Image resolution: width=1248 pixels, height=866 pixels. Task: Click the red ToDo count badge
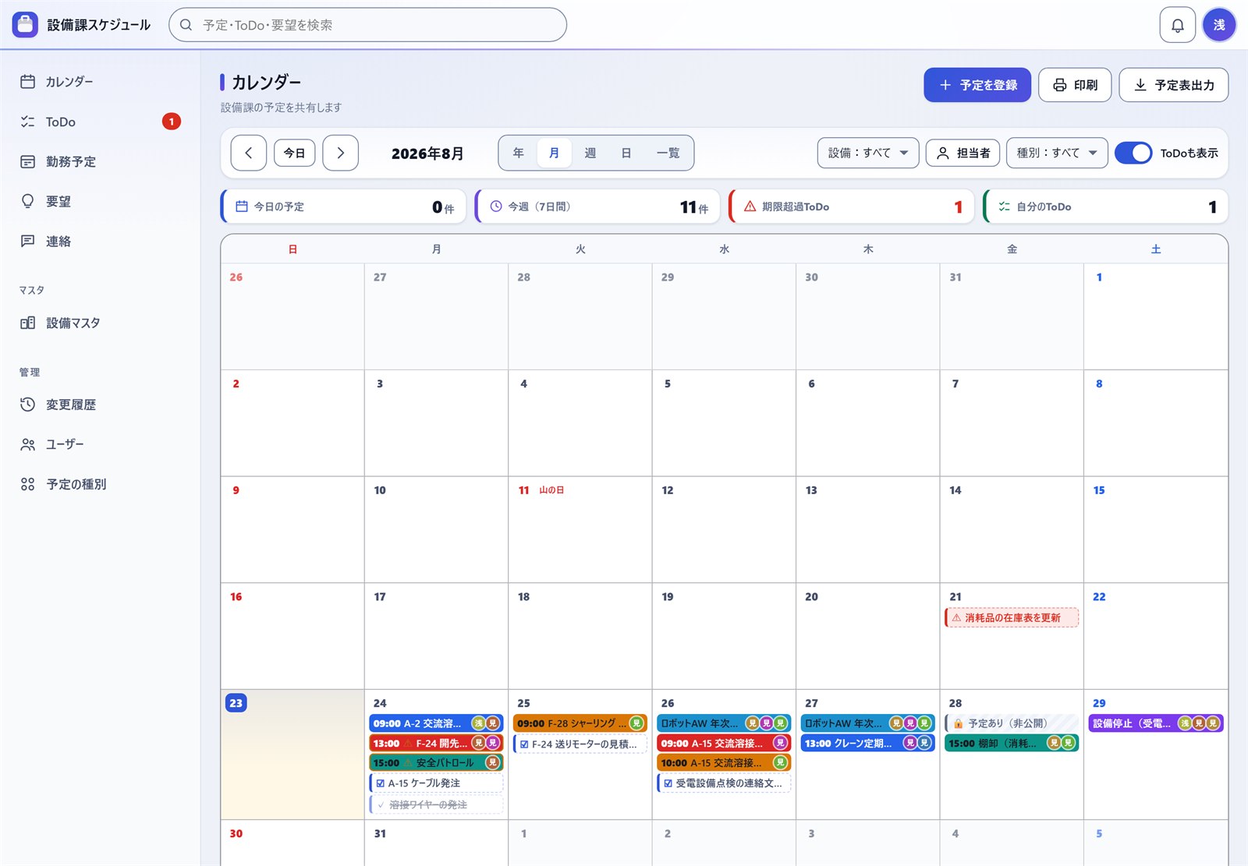[x=172, y=122]
